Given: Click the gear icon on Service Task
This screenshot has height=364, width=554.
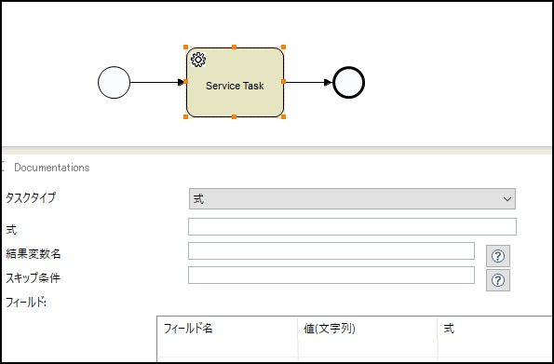Looking at the screenshot, I should pyautogui.click(x=198, y=60).
